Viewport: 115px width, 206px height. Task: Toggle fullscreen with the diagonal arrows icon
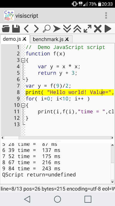(87, 29)
